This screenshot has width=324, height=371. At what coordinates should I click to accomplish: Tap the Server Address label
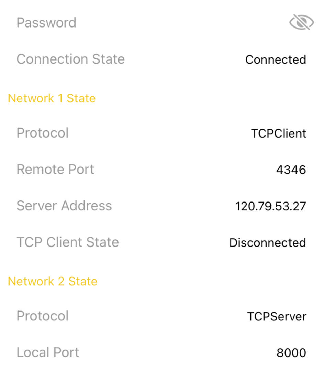(x=64, y=206)
